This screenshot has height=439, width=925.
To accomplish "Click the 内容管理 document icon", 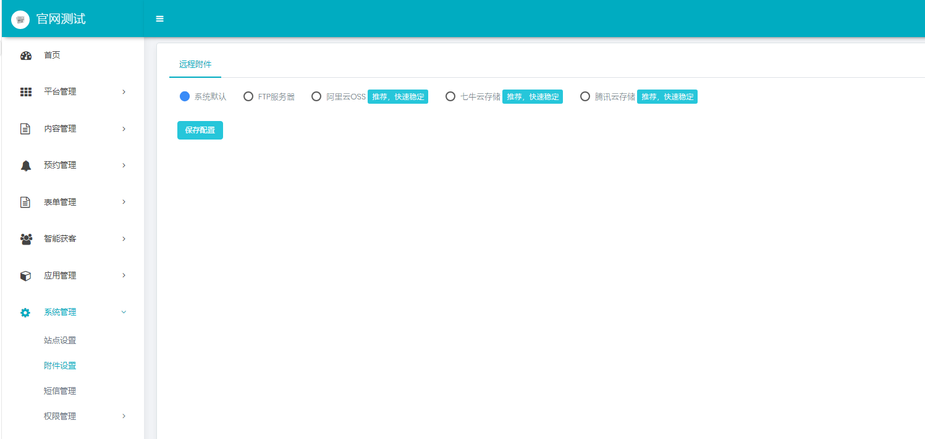I will [25, 129].
